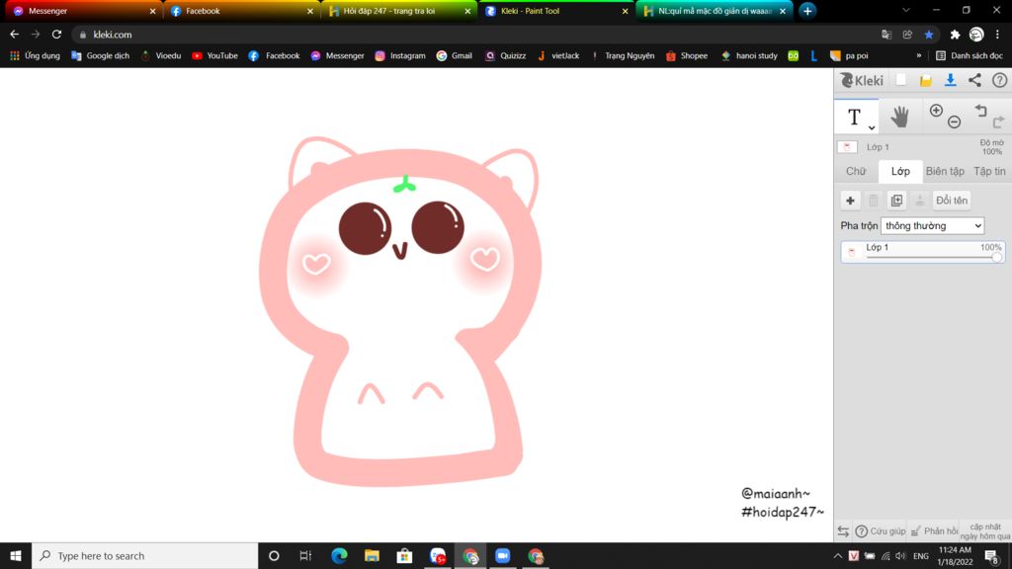Screen dimensions: 1012x569
Task: Expand tool options arrow beside Text tool
Action: click(872, 127)
